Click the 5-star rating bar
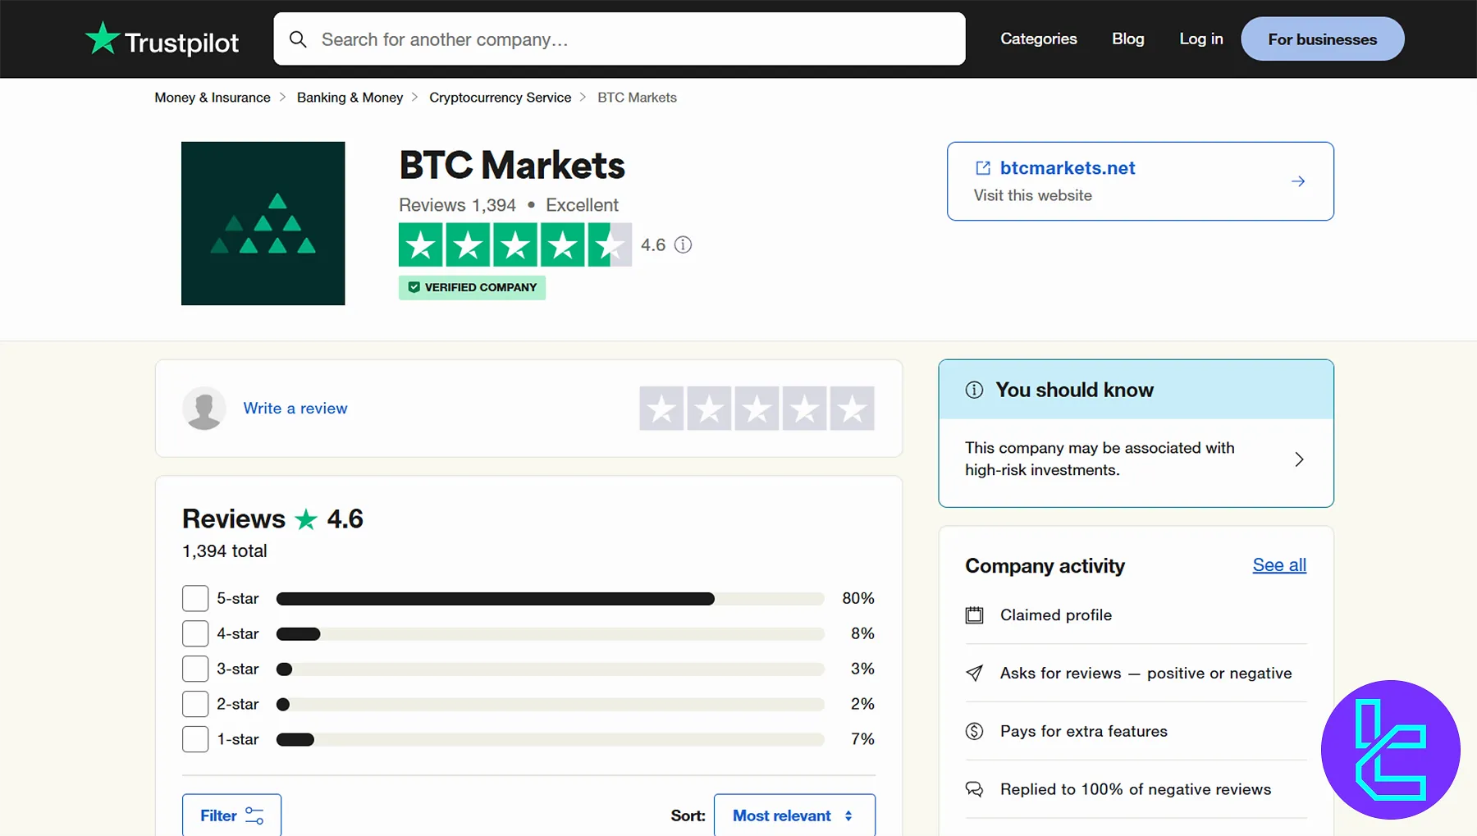This screenshot has height=836, width=1477. click(550, 599)
